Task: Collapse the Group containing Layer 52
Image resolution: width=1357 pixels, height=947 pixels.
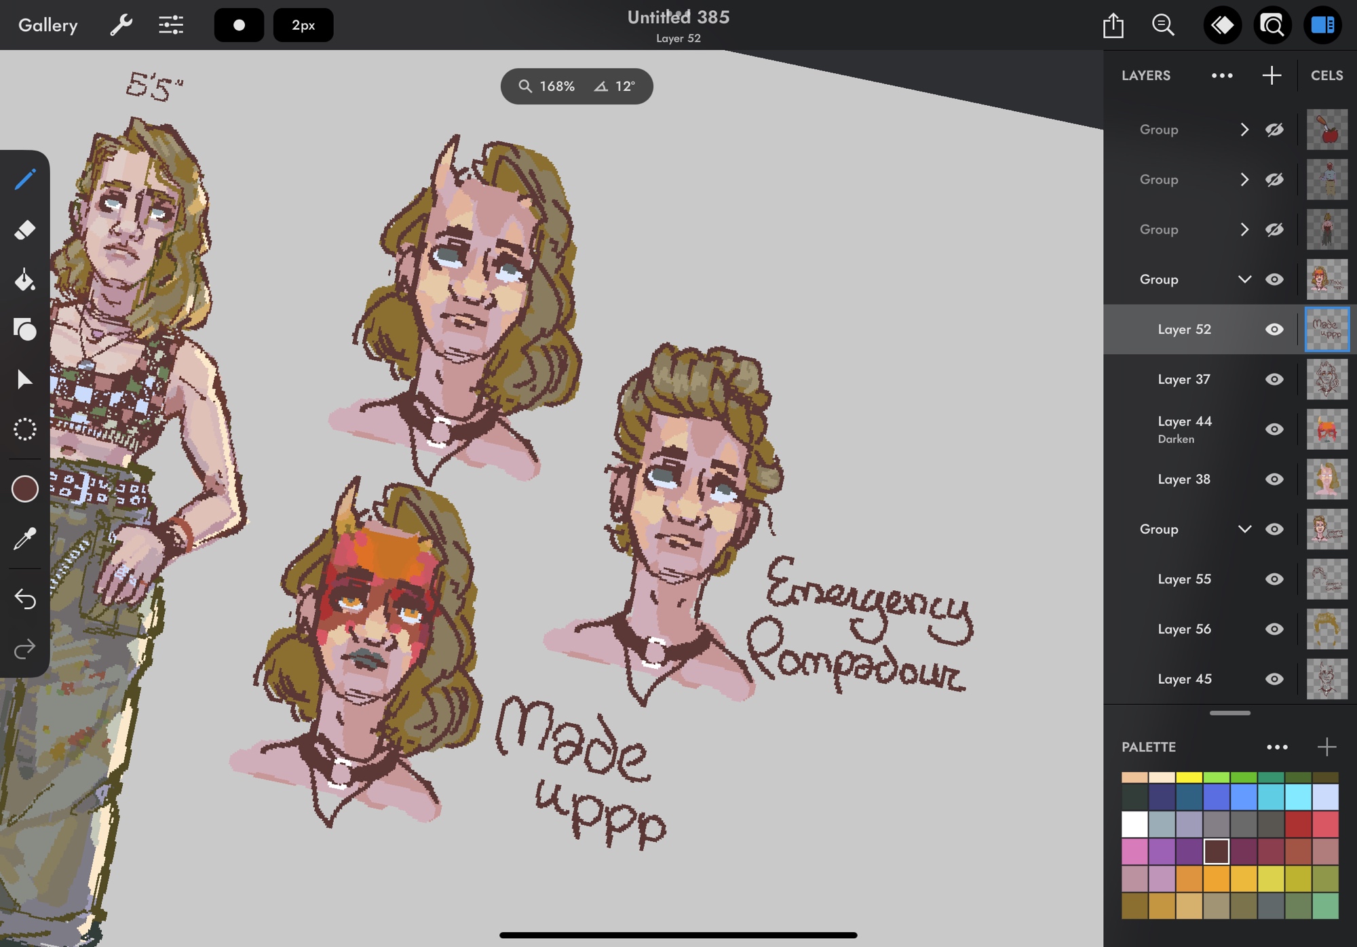Action: 1244,279
